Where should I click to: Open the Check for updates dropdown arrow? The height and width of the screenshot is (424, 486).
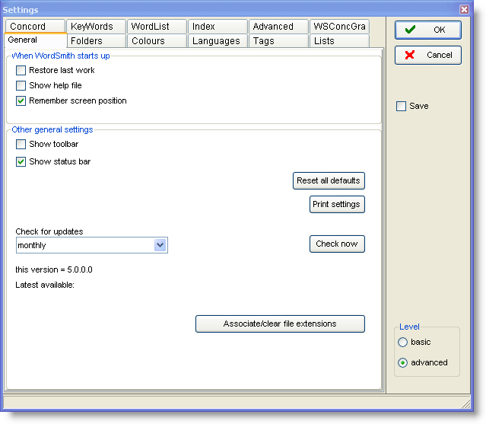click(x=160, y=245)
